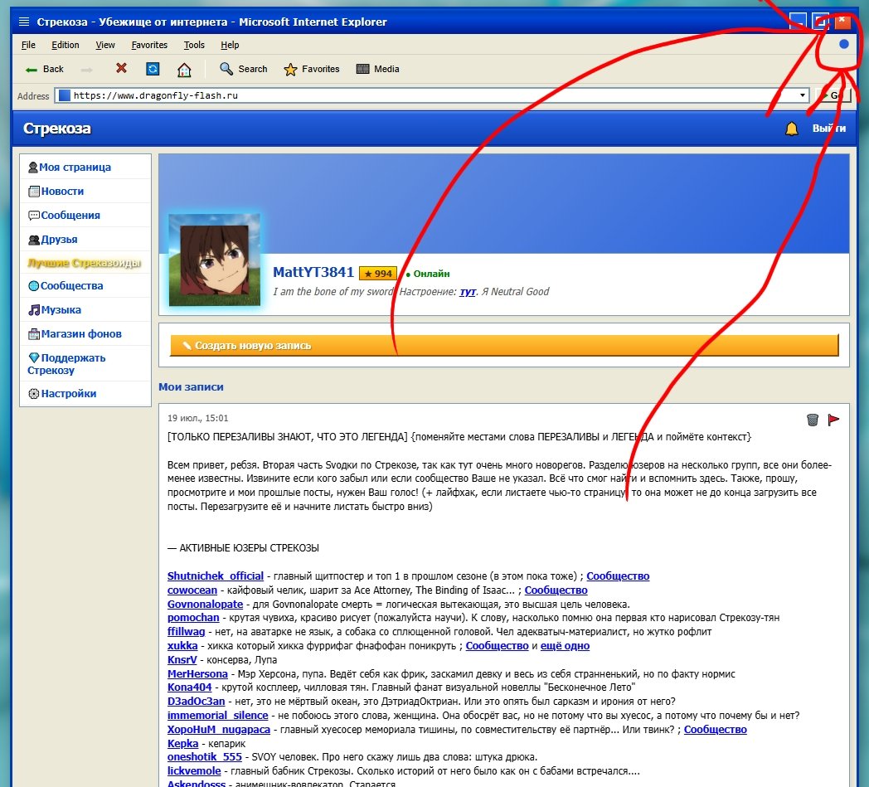The image size is (869, 787).
Task: Open the Edition menu
Action: tap(66, 45)
